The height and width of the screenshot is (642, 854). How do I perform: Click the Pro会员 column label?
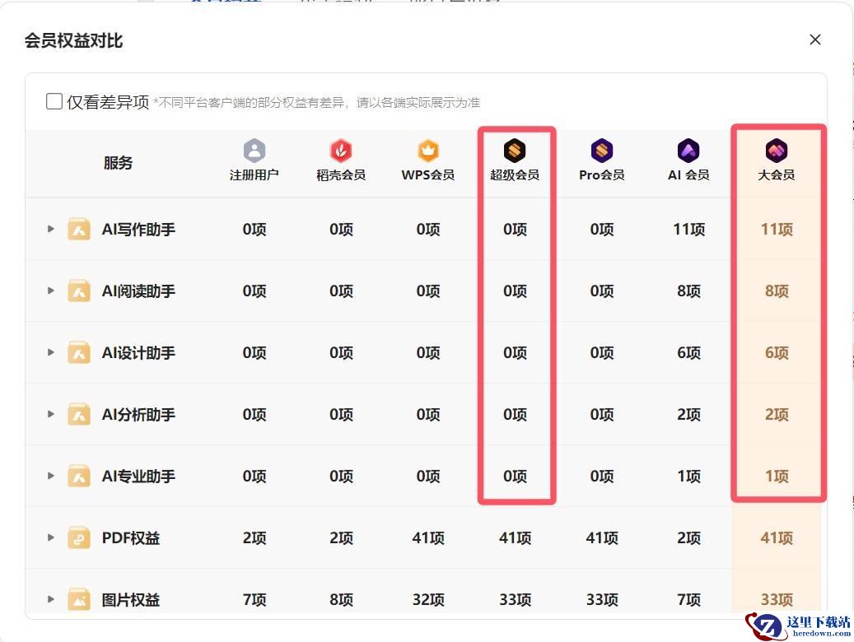click(x=602, y=174)
